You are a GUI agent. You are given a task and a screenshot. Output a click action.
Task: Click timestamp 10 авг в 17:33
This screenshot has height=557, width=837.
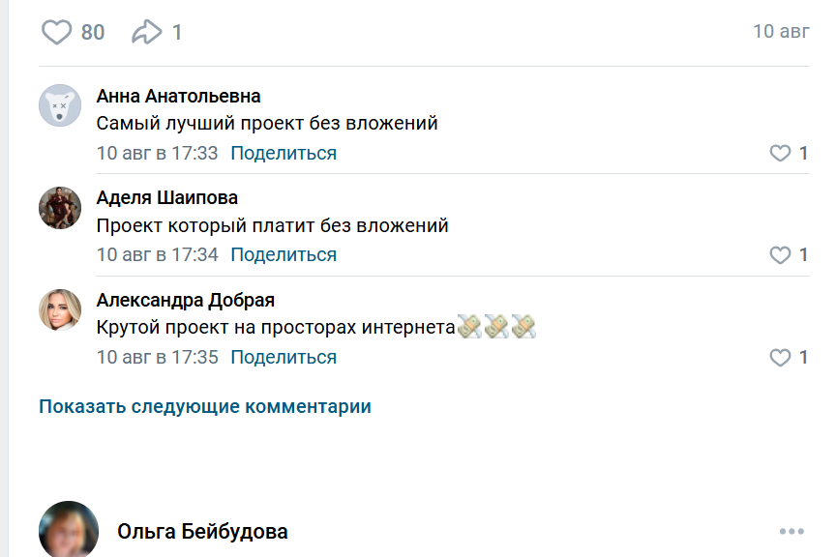(158, 153)
